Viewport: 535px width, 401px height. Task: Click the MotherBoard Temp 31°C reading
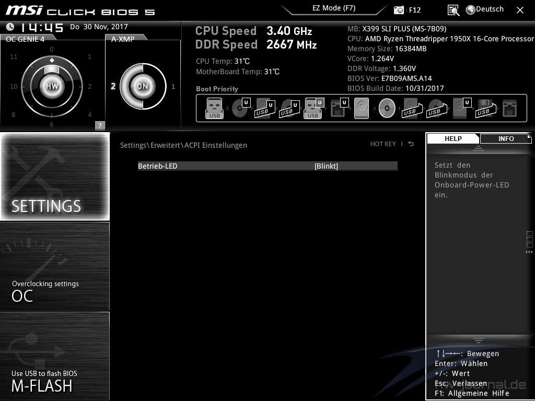pos(238,72)
